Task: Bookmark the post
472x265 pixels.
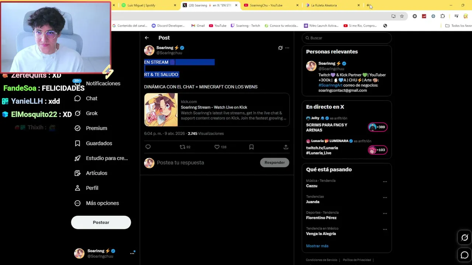Action: (x=251, y=147)
